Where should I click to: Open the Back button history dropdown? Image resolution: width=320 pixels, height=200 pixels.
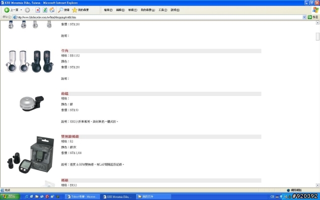[x=21, y=10]
